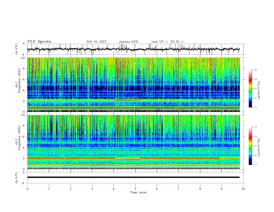The image size is (274, 212).
Task: Click the 'station=ATH' label
Action: point(128,42)
